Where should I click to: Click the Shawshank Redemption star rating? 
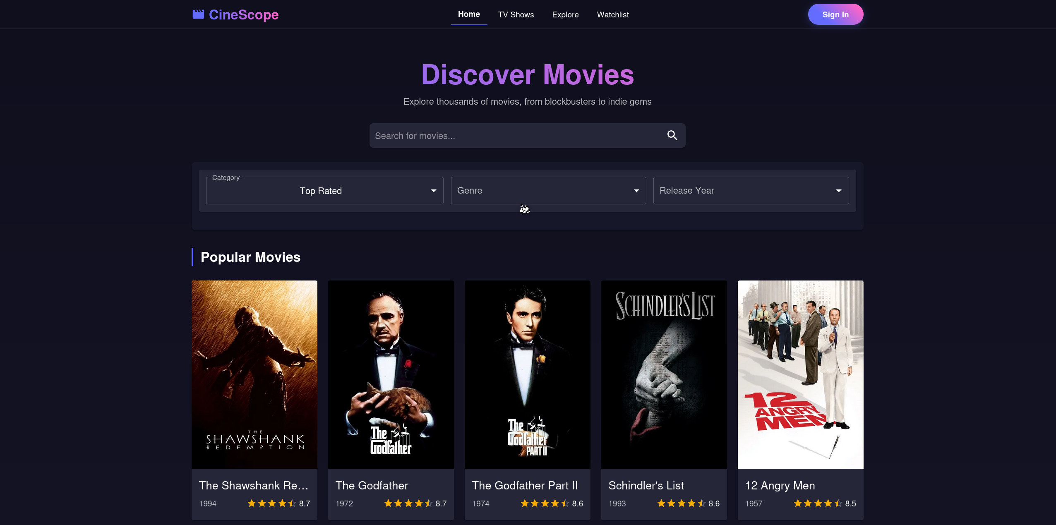point(271,503)
